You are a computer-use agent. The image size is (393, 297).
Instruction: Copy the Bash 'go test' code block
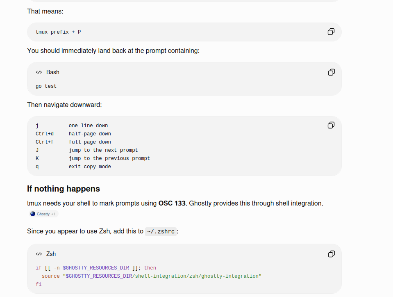pos(332,72)
